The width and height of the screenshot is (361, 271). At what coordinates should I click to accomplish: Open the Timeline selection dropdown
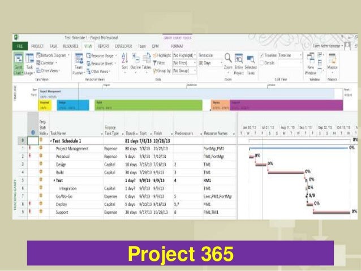coord(290,55)
